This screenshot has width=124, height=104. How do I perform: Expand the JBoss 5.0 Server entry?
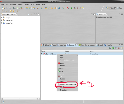[42, 54]
